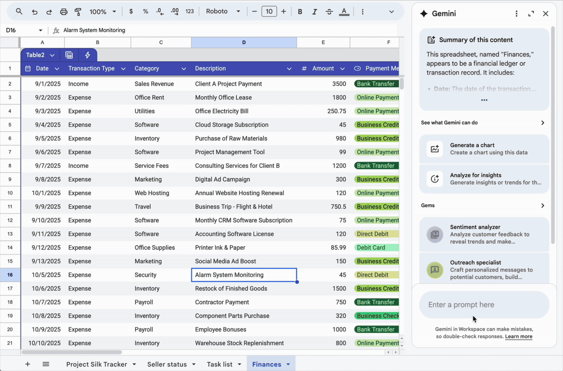Click the undo arrow icon
Image resolution: width=563 pixels, height=371 pixels.
35,12
